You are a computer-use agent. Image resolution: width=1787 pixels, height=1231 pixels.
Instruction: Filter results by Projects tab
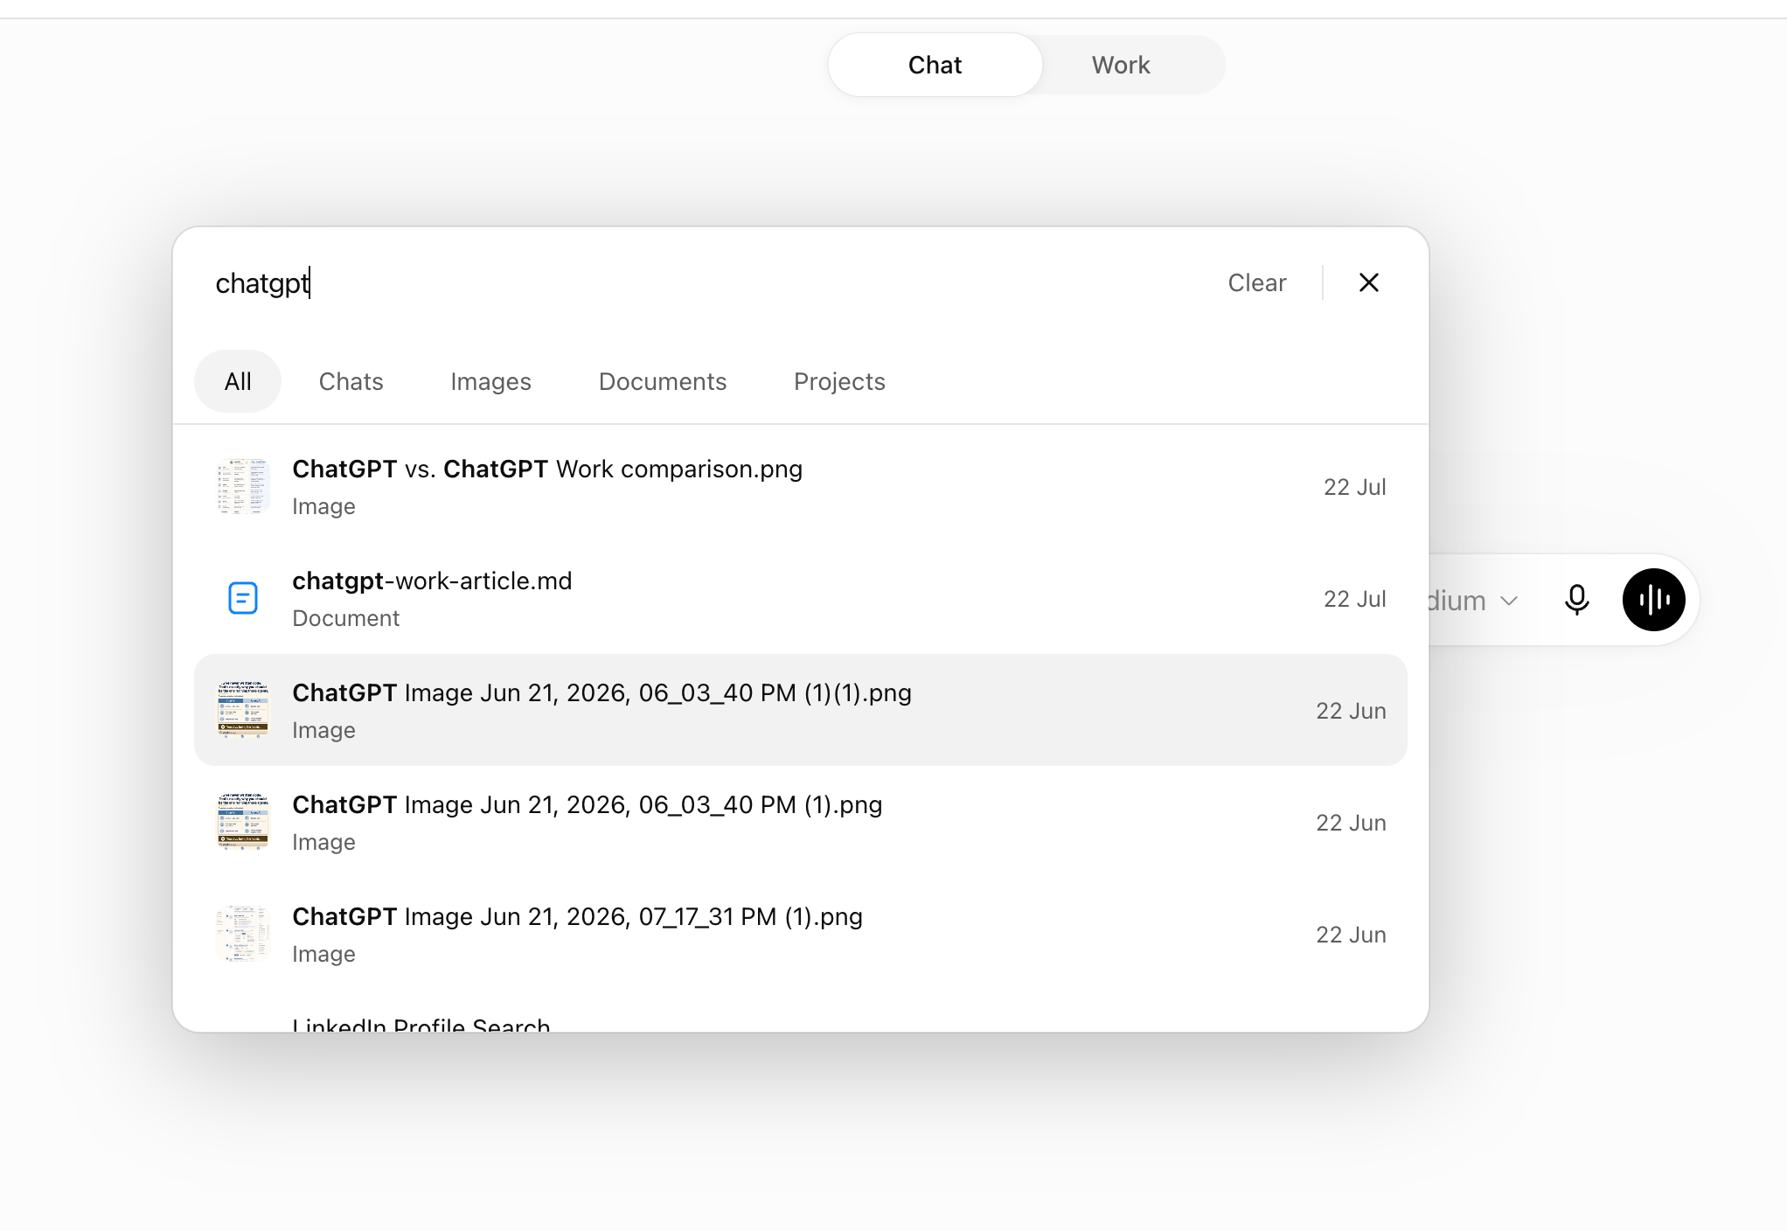tap(839, 381)
